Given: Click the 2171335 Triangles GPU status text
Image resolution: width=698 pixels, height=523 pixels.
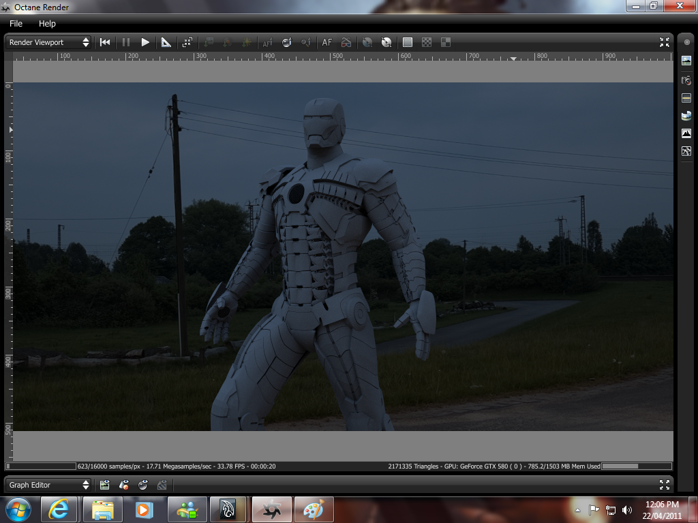Looking at the screenshot, I should click(x=494, y=466).
